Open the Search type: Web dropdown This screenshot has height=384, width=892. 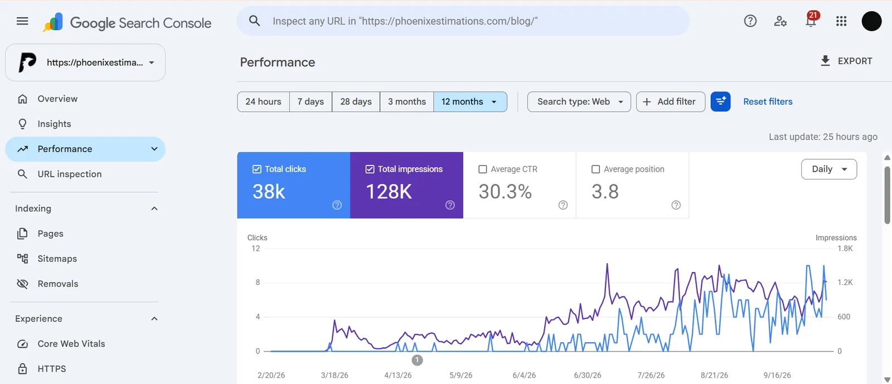coord(579,101)
